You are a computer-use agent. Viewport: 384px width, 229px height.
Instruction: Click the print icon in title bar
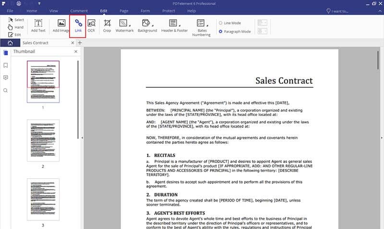coord(19,3)
